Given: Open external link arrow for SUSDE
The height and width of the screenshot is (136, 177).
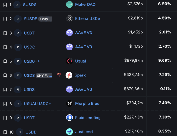Looking at the screenshot, I should click(x=18, y=19).
